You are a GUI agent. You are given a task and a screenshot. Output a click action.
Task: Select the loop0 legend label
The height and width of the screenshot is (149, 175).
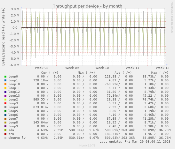click(13, 77)
